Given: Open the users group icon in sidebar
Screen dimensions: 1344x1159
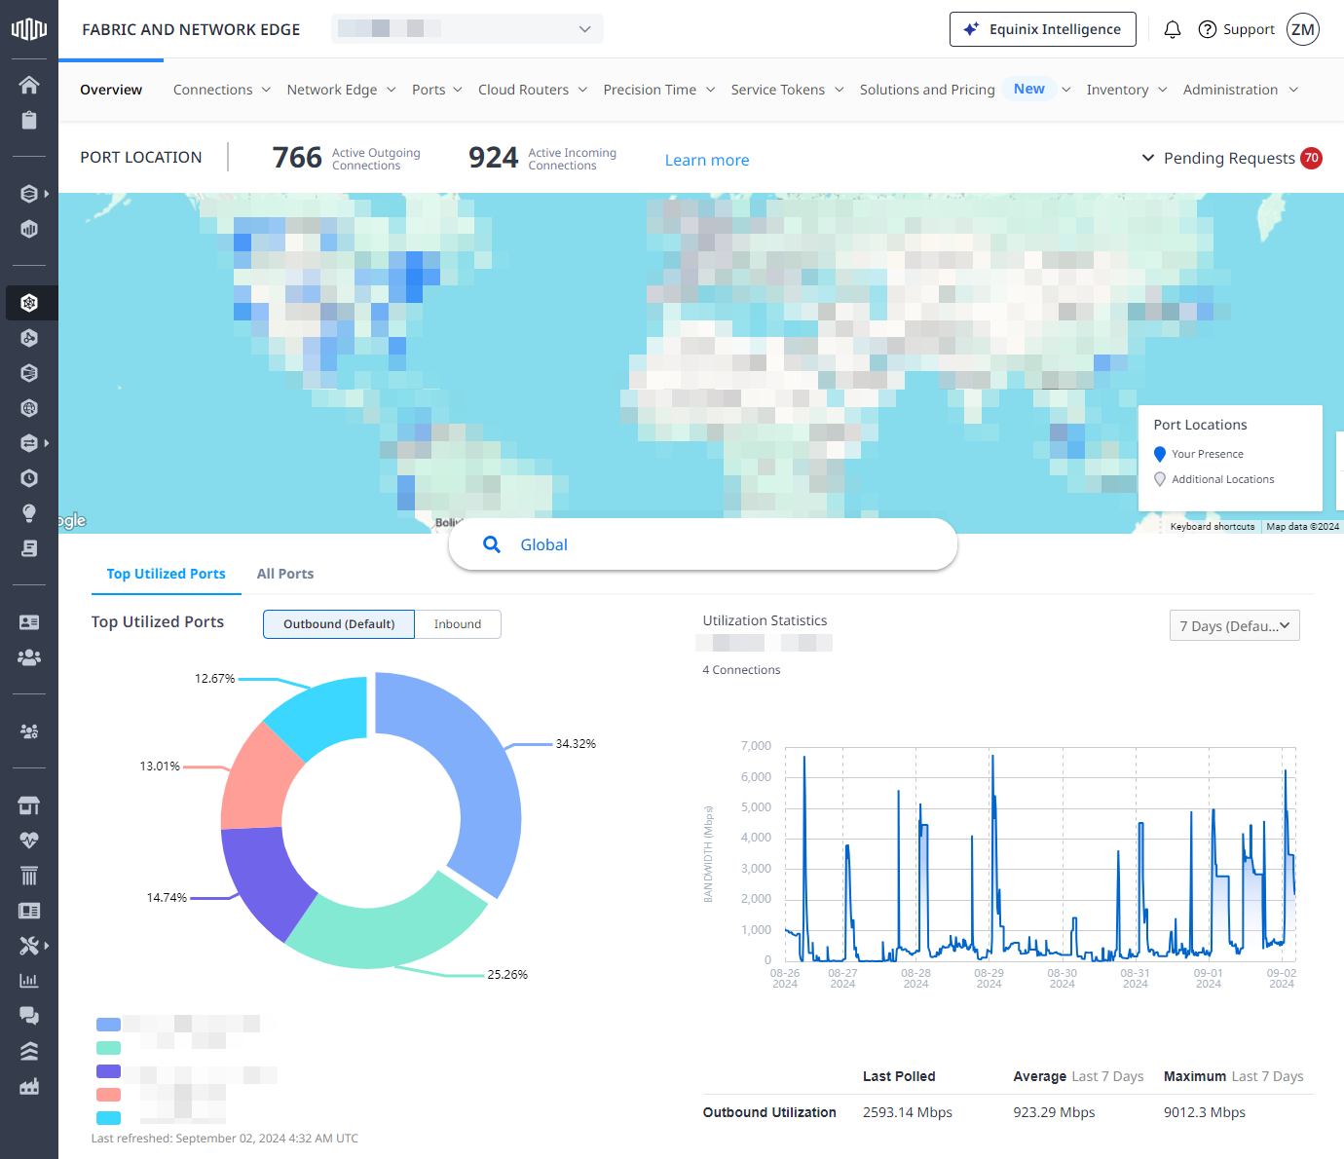Looking at the screenshot, I should click(29, 657).
